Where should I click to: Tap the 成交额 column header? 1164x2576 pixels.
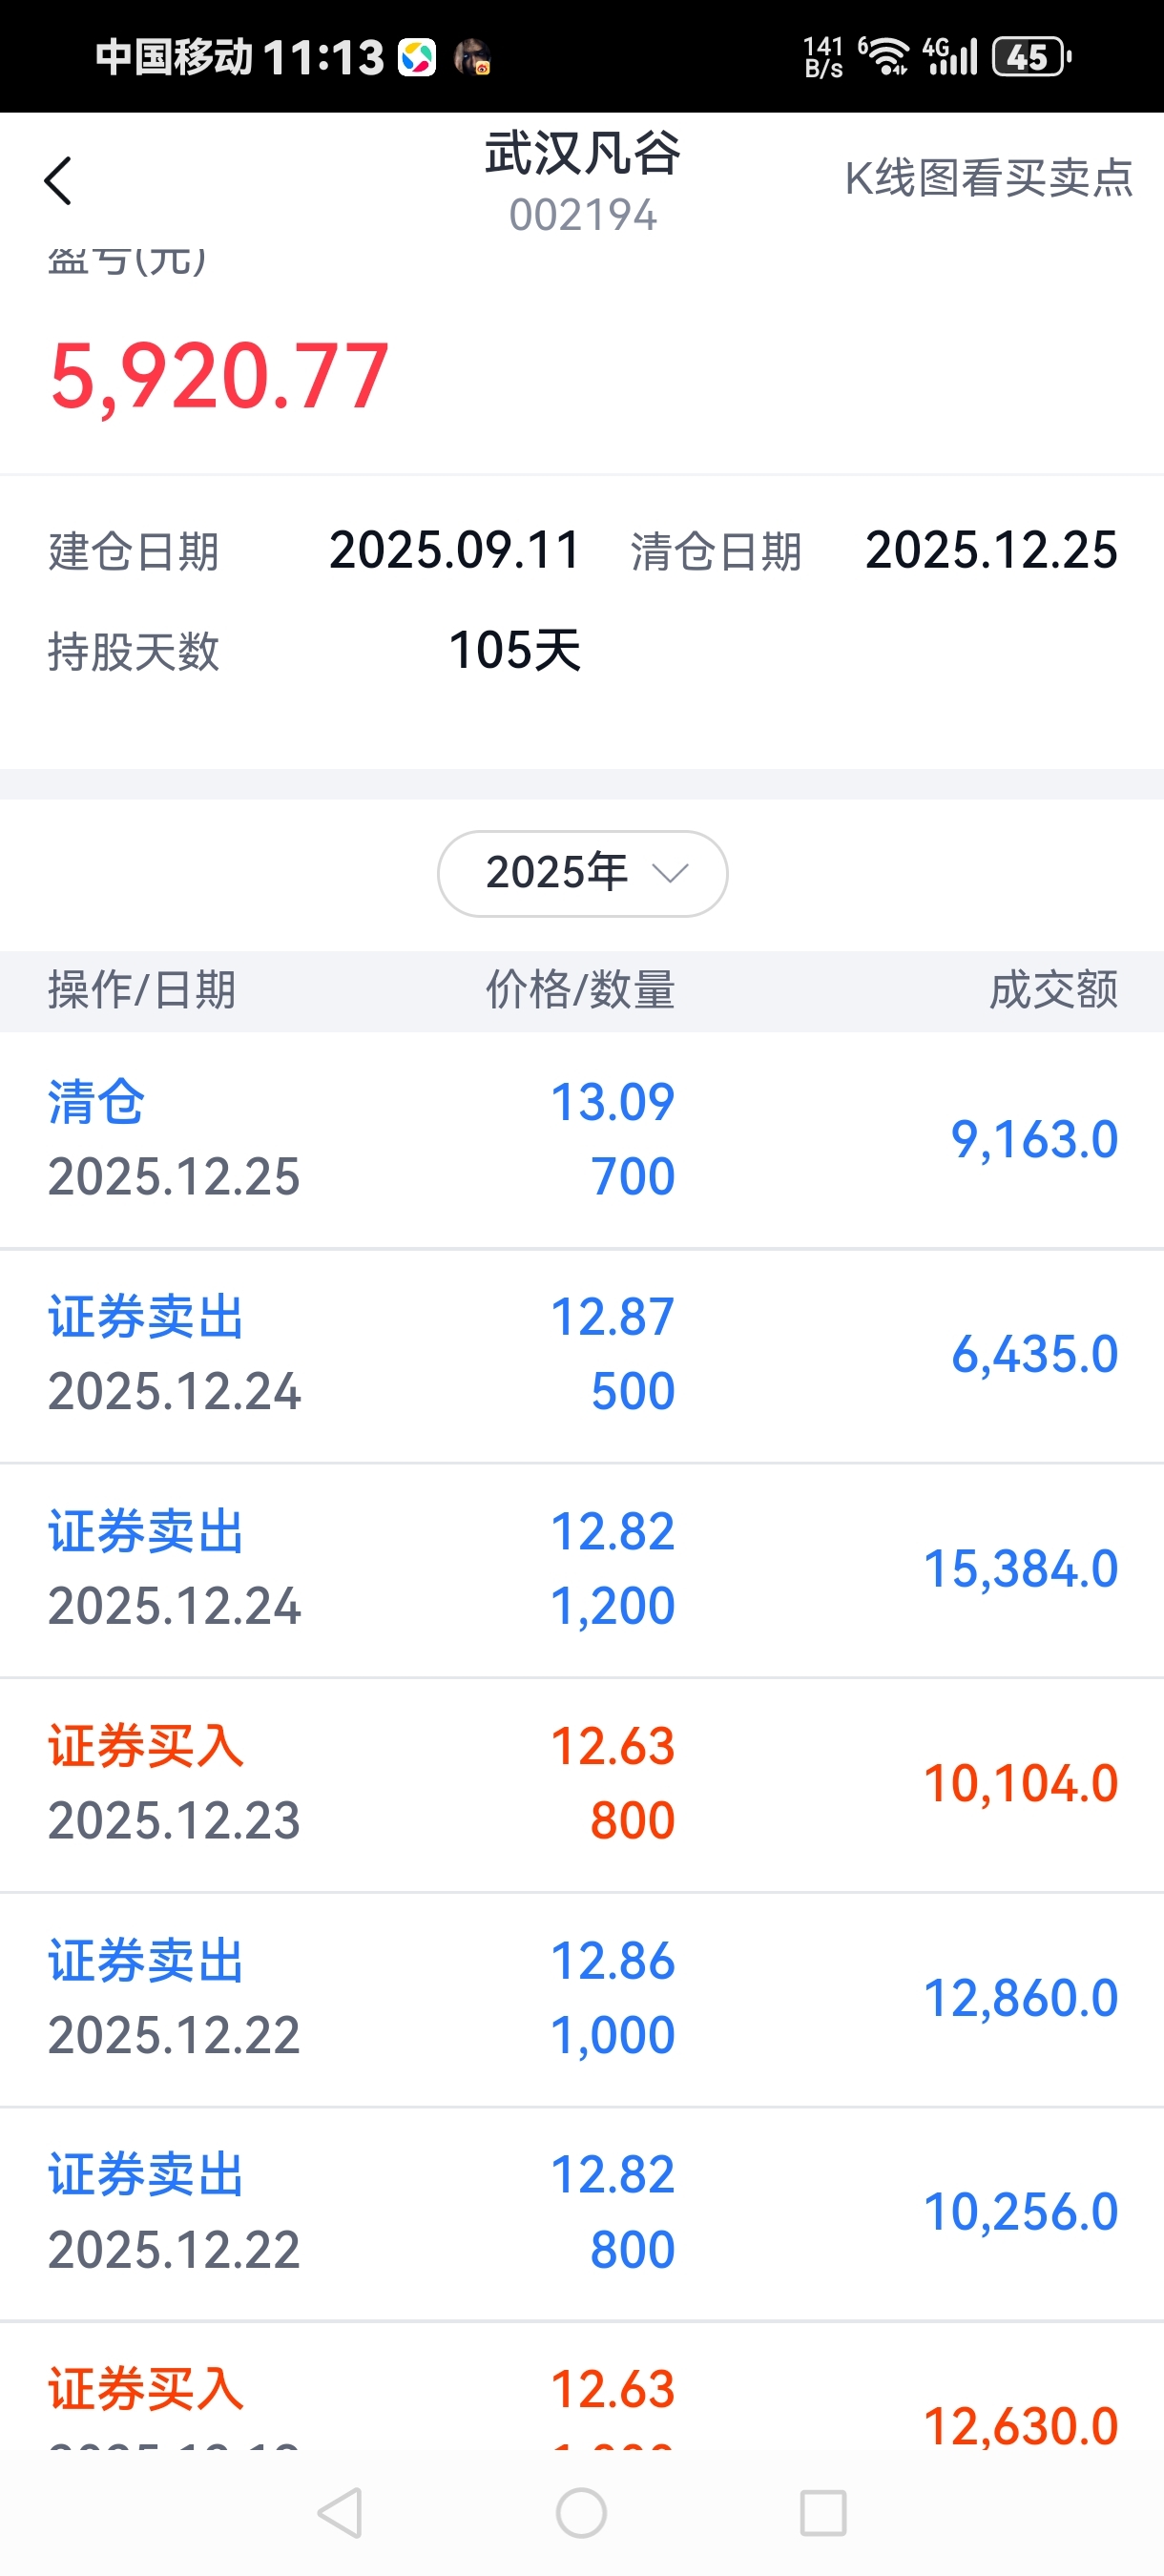click(x=1053, y=990)
